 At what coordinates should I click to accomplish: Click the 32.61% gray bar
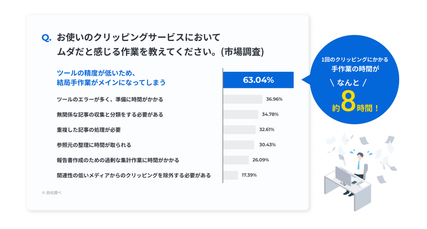point(239,129)
